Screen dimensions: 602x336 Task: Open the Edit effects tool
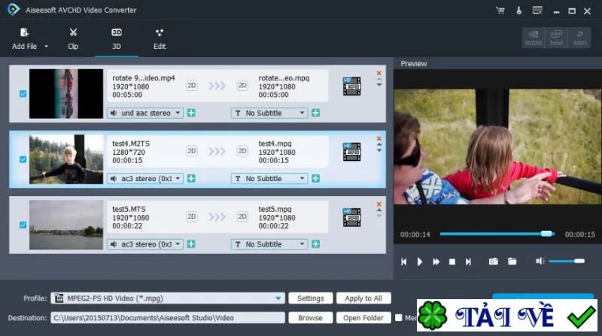(160, 39)
